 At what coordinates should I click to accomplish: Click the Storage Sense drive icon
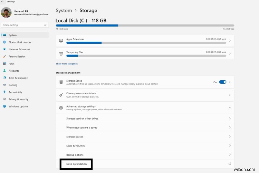pos(61,82)
